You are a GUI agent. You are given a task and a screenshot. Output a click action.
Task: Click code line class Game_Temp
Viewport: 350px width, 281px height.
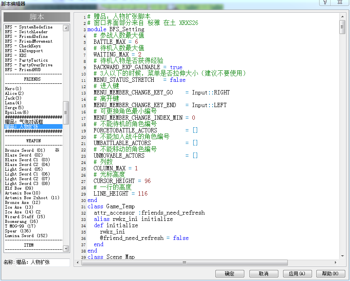click(x=111, y=206)
